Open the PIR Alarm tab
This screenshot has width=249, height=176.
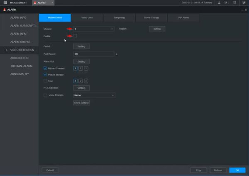183,17
